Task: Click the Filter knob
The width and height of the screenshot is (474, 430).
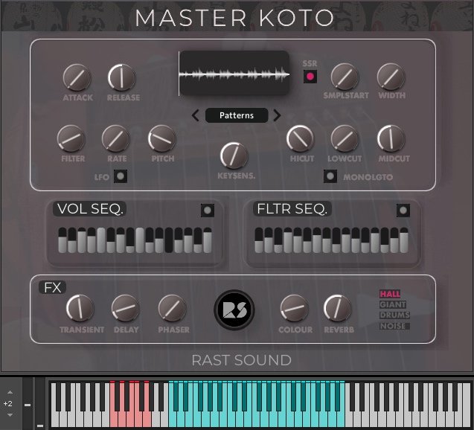Action: click(x=71, y=138)
